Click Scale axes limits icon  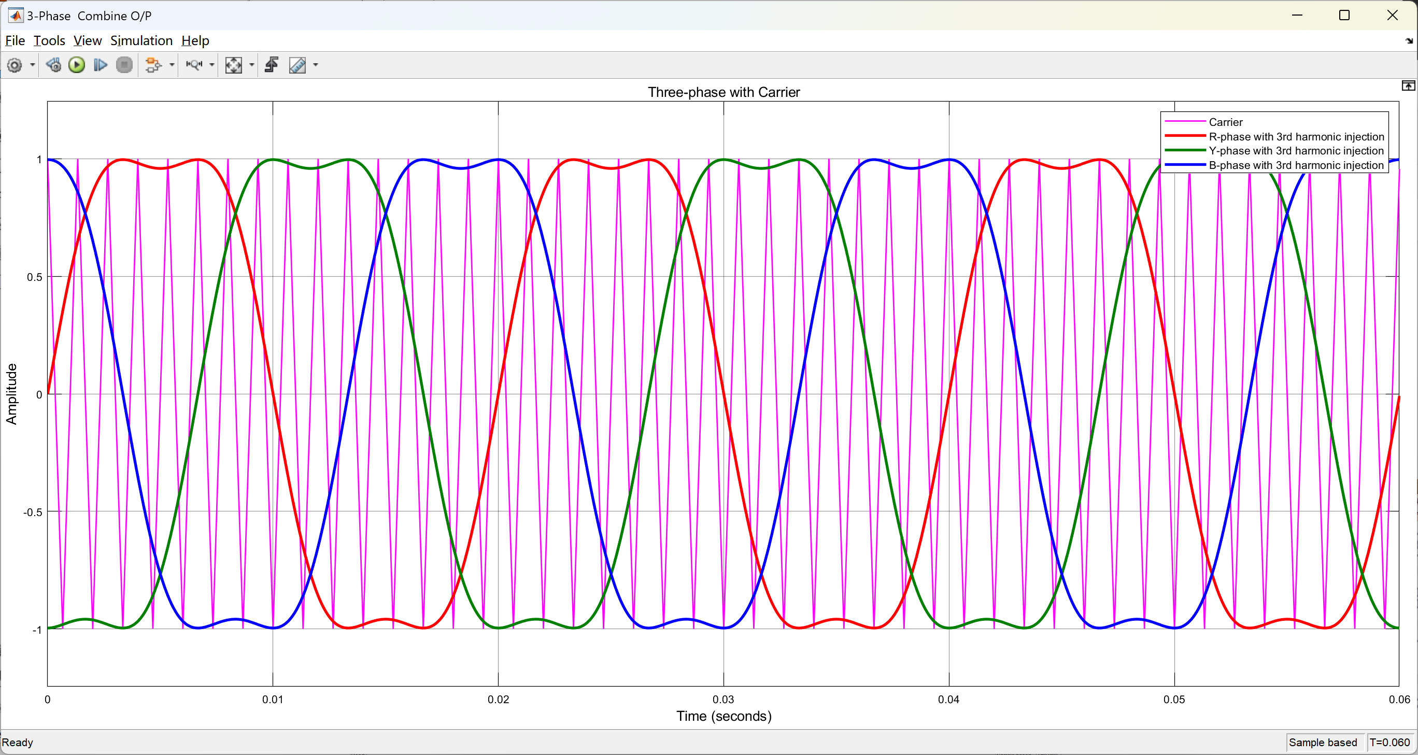(x=233, y=65)
